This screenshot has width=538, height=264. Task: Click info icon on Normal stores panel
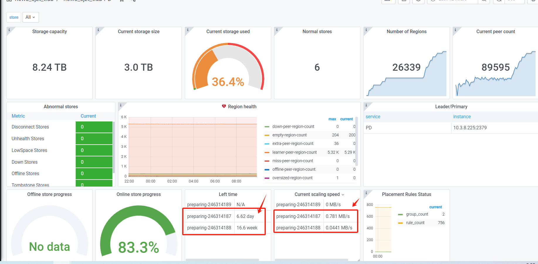click(277, 30)
